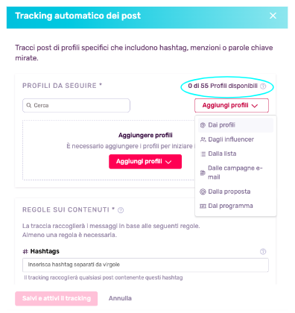This screenshot has width=295, height=313.
Task: Click the help icon on the Hashtags row
Action: [x=263, y=251]
